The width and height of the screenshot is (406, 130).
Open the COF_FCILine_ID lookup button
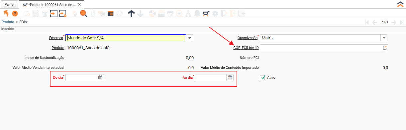[x=385, y=48]
